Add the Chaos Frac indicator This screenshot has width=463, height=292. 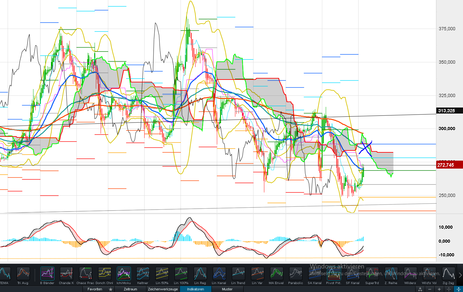(85, 275)
